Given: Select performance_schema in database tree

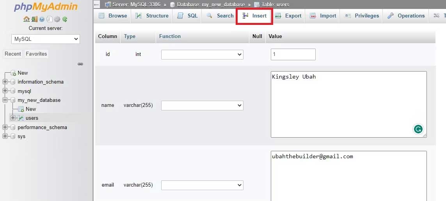Looking at the screenshot, I should pos(43,127).
